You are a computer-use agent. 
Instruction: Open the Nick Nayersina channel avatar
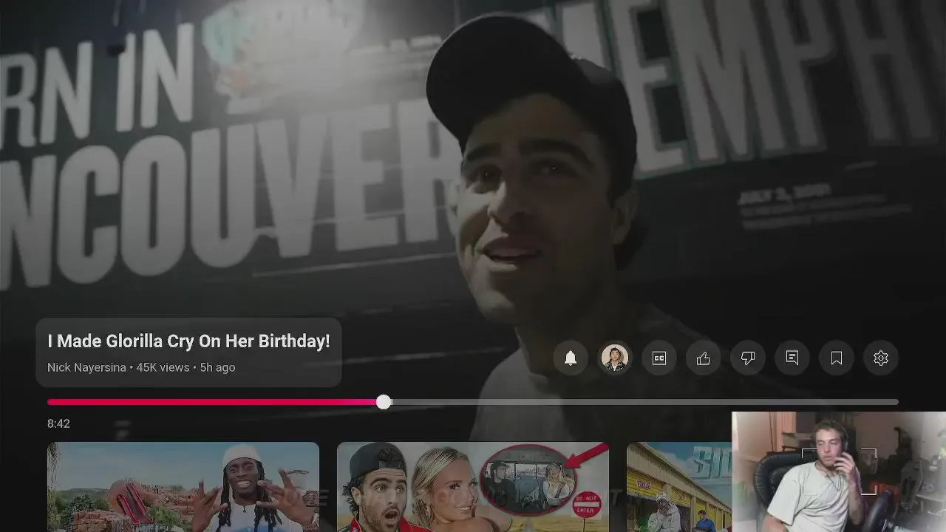point(615,358)
